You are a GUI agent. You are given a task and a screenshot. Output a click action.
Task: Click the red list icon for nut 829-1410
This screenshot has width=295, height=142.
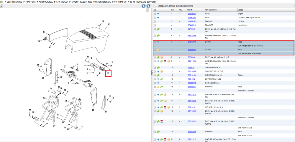pos(165,107)
